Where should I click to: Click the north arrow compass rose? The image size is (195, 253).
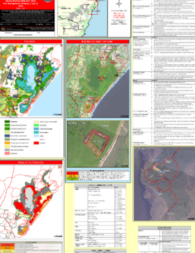(119, 4)
